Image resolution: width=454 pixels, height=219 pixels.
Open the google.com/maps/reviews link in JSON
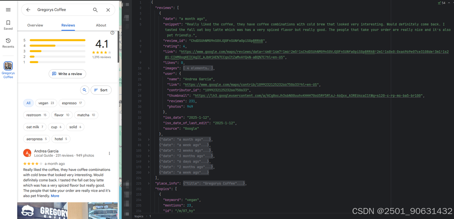click(x=307, y=54)
